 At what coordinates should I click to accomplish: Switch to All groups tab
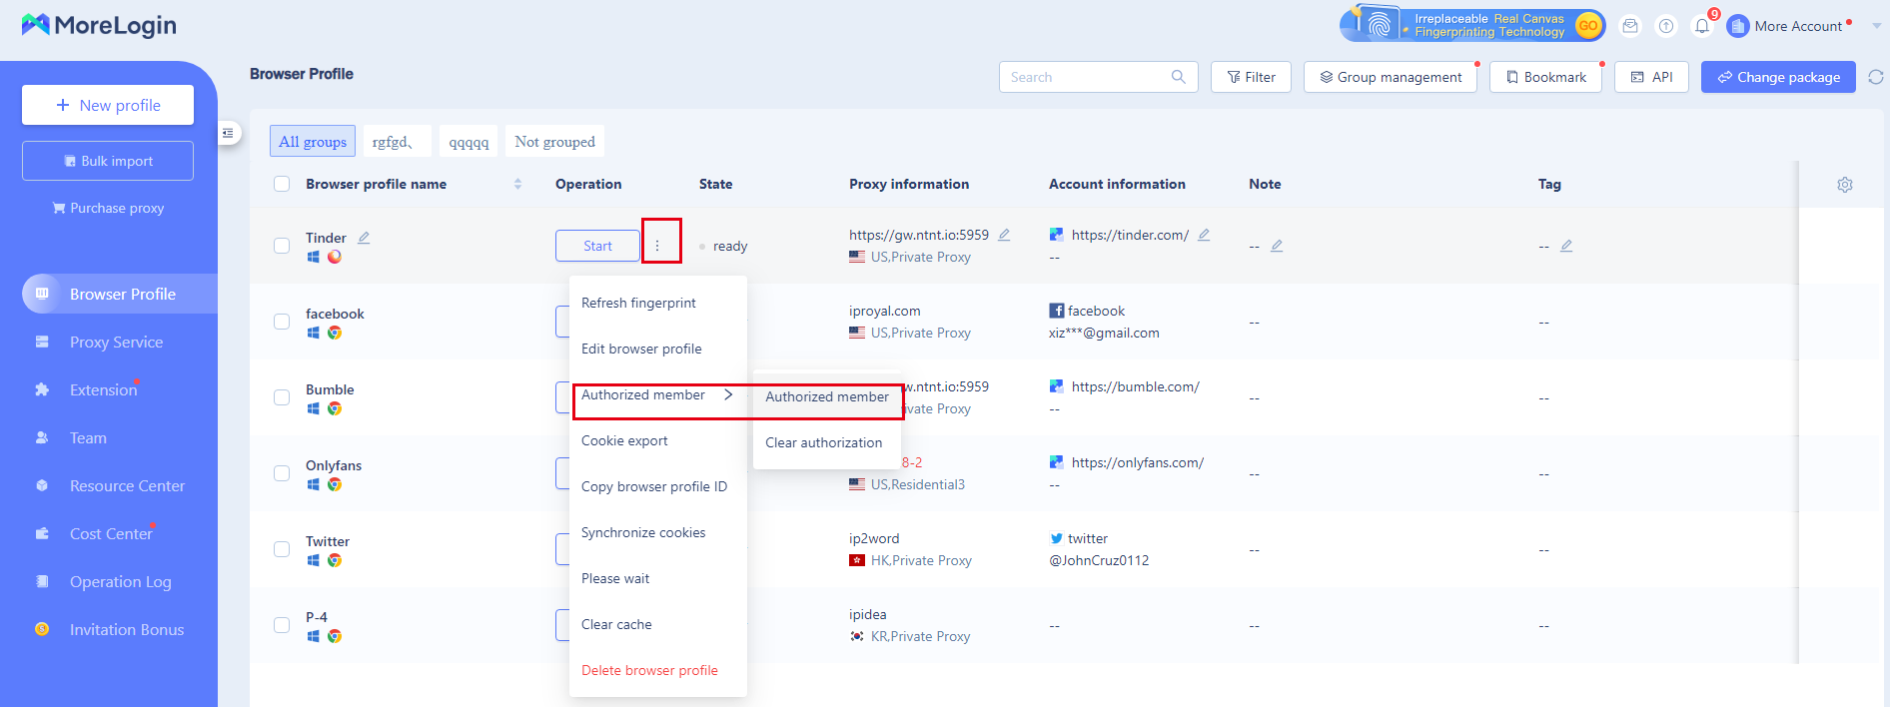(313, 141)
